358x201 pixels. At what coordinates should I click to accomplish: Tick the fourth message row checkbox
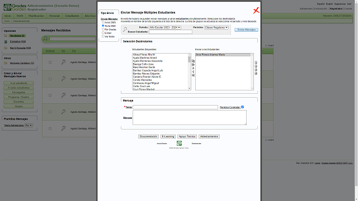50,112
